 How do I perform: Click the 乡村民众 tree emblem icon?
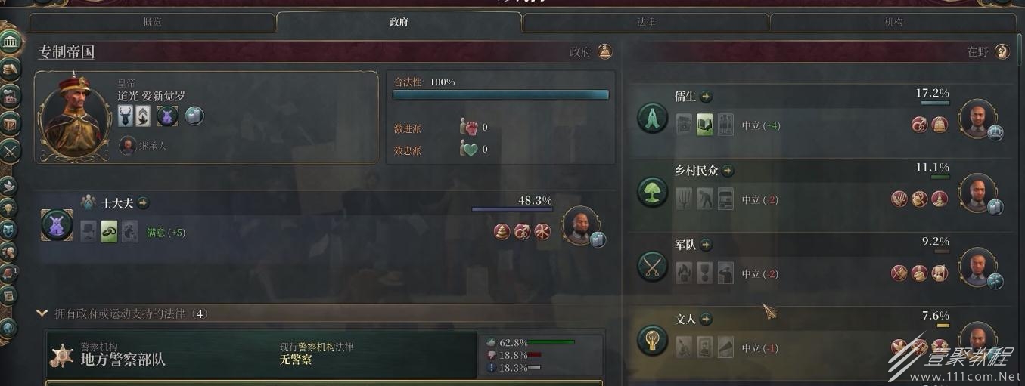pos(652,192)
